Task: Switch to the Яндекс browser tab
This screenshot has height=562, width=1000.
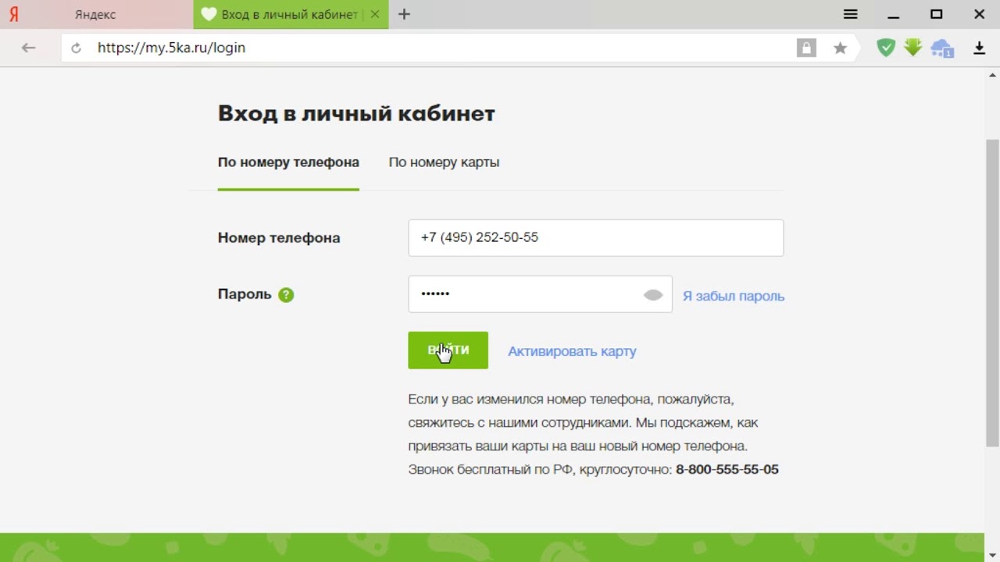Action: pyautogui.click(x=96, y=15)
